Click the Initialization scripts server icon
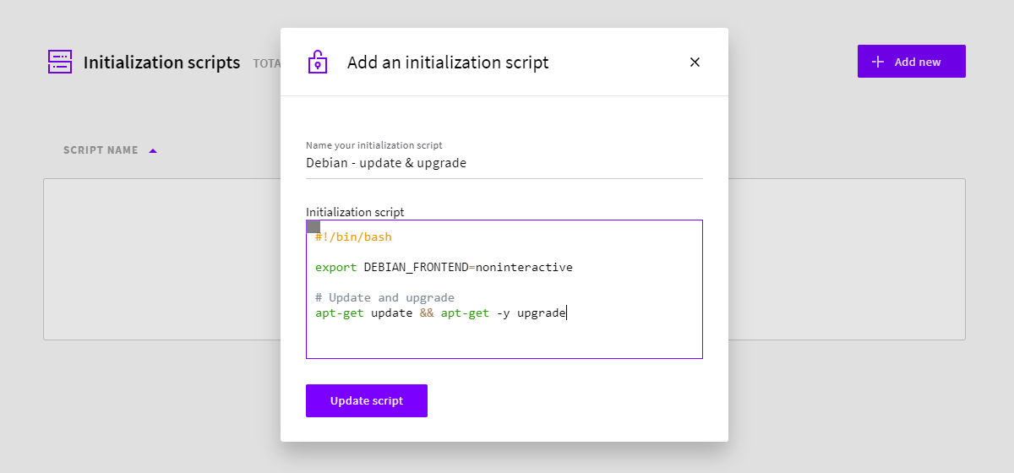Screen dimensions: 1014x473 click(x=60, y=62)
